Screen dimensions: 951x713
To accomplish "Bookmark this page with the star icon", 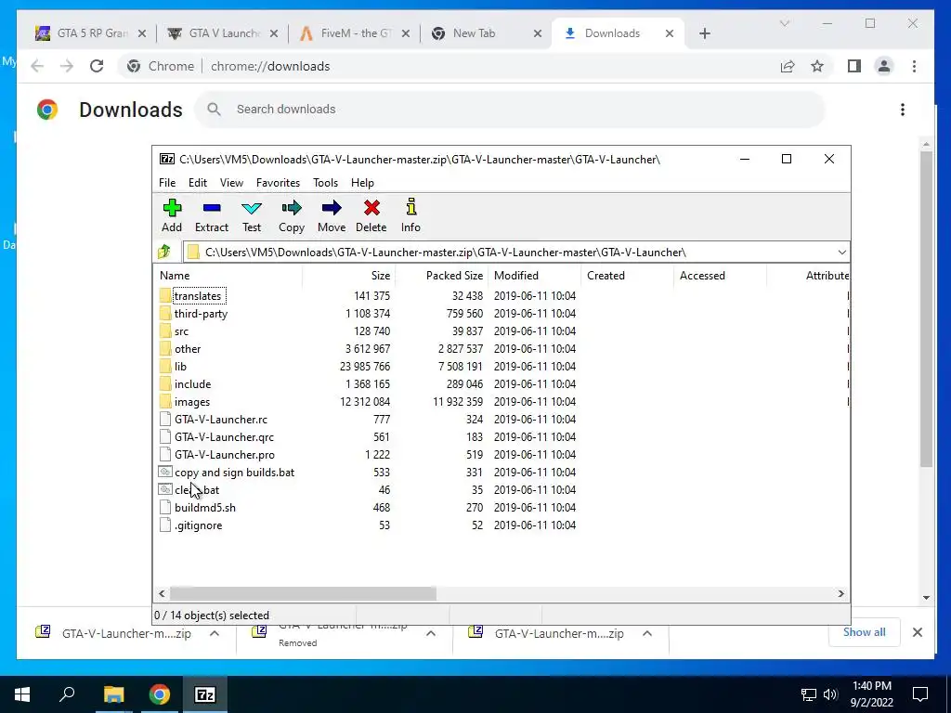I will (817, 66).
